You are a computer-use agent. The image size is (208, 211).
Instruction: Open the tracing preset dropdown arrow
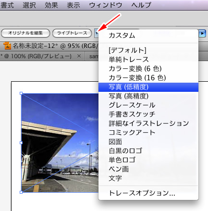[x=97, y=33]
